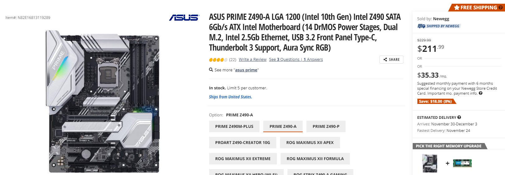Open the See 3 Questions link
The width and height of the screenshot is (505, 175).
(284, 60)
